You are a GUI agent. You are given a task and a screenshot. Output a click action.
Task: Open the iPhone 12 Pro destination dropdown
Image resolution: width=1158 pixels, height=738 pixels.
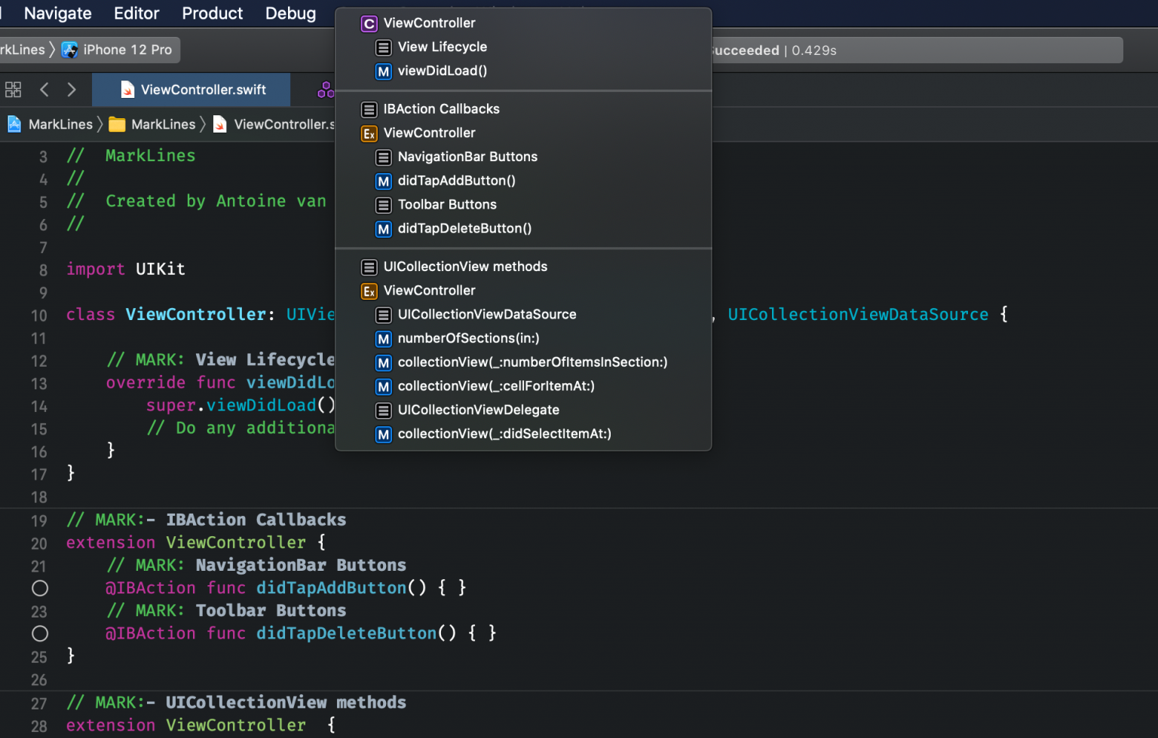point(127,50)
